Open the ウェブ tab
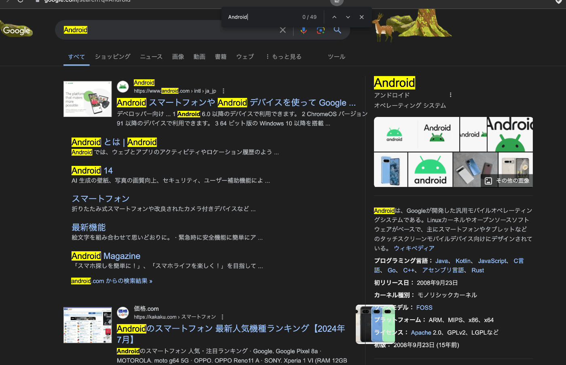Screen dimensions: 566x365 point(245,57)
